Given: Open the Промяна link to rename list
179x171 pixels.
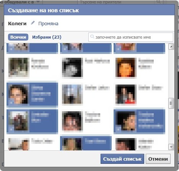Looking at the screenshot, I should [48, 24].
